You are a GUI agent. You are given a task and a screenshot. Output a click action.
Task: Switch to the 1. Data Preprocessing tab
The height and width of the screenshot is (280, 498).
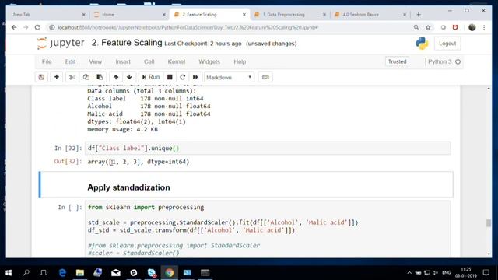click(x=290, y=15)
